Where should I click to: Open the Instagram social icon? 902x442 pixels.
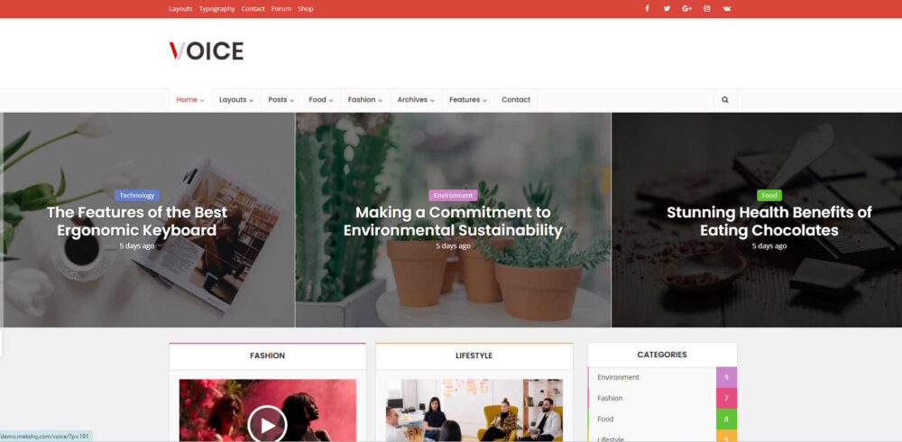point(706,9)
